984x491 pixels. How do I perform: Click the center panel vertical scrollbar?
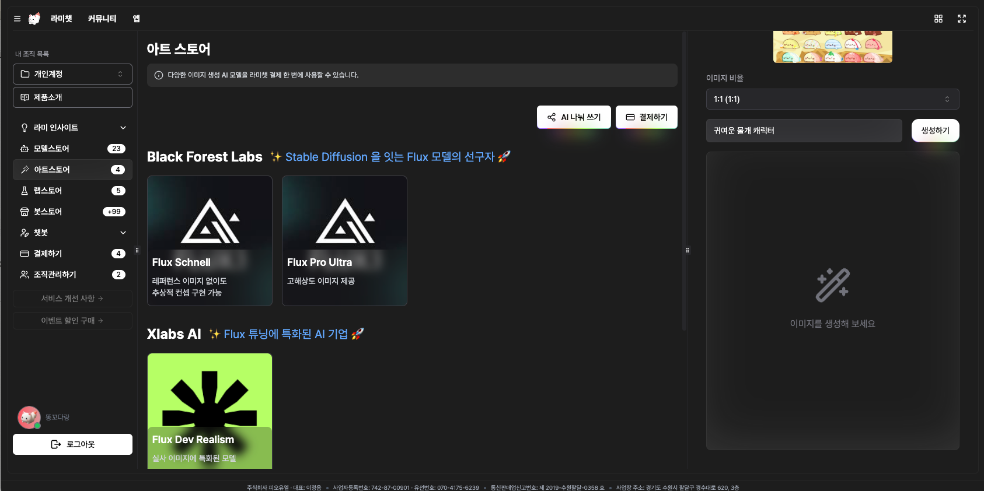(x=684, y=181)
